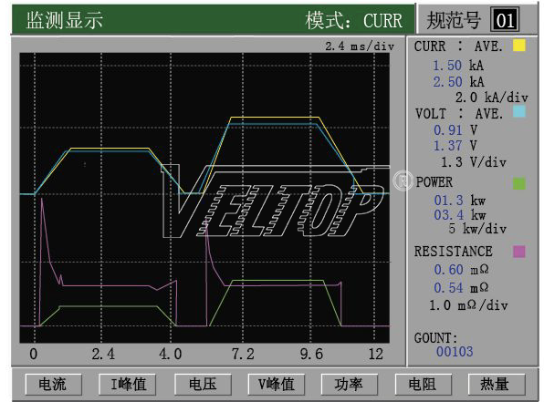Click the magenta RESISTANCE color swatch
Viewport: 544px width, 402px height.
(x=519, y=252)
